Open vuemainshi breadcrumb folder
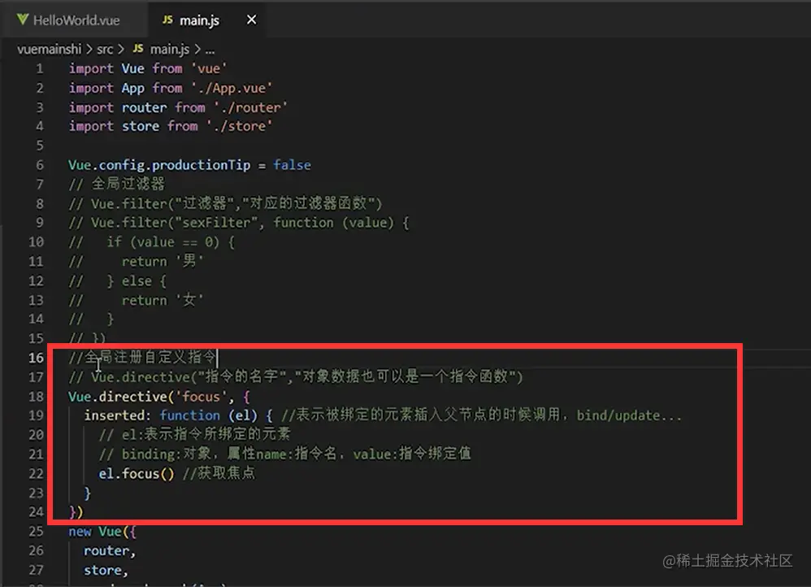The image size is (811, 587). pyautogui.click(x=49, y=49)
